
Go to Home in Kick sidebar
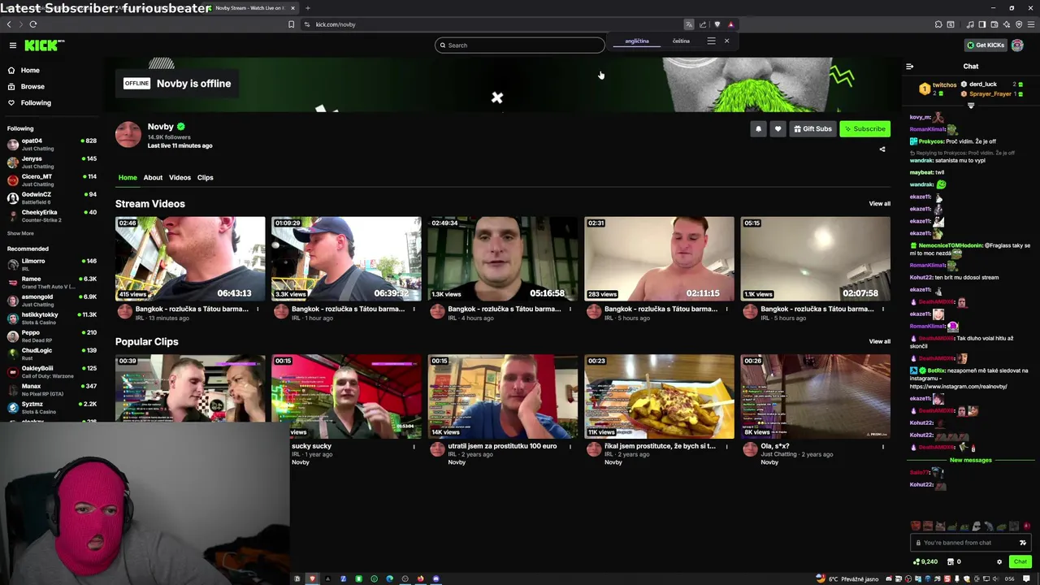tap(30, 71)
